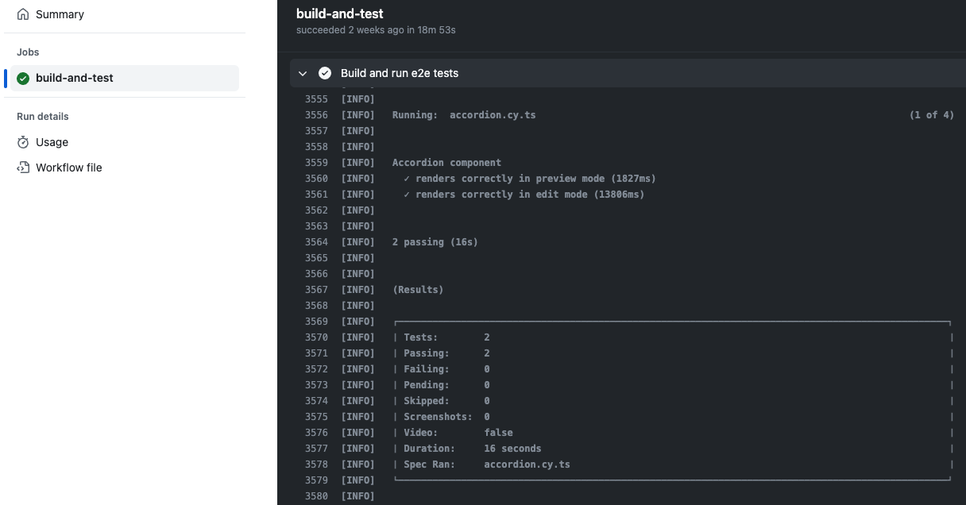
Task: Click the file icon beside Workflow file
Action: point(23,168)
